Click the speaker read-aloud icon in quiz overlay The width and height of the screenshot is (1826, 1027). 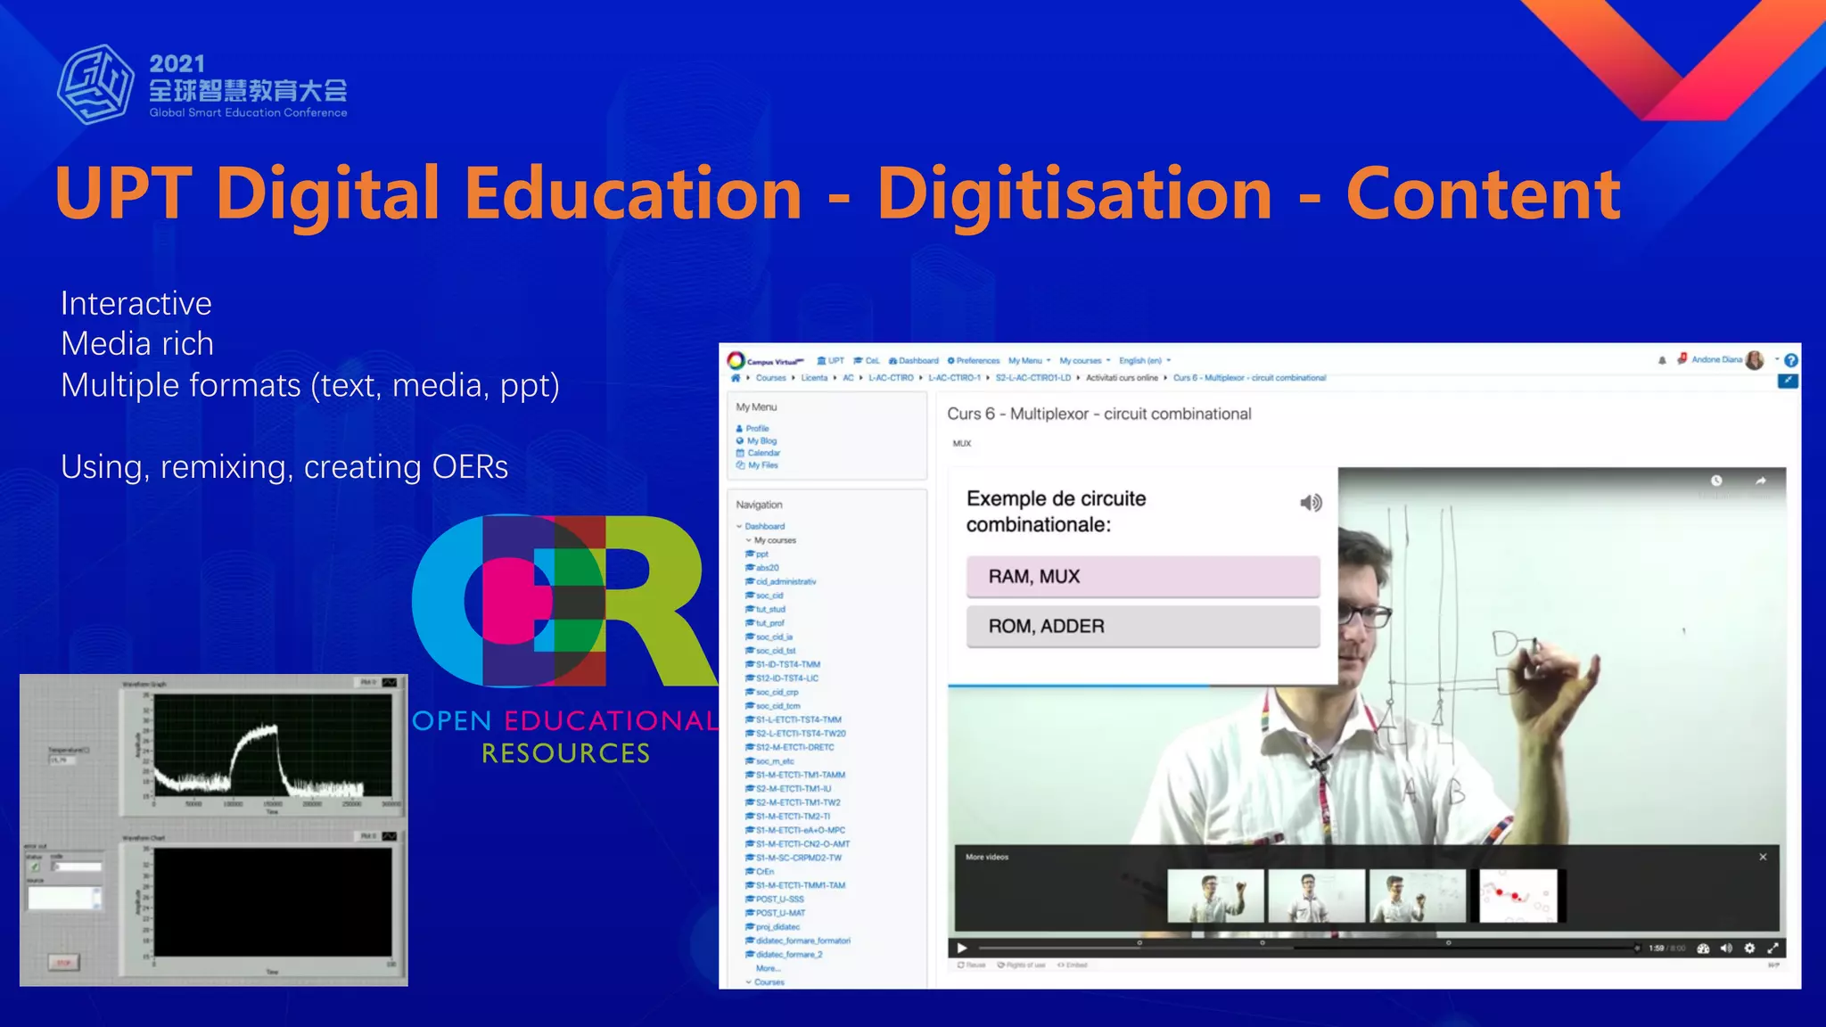(1311, 503)
